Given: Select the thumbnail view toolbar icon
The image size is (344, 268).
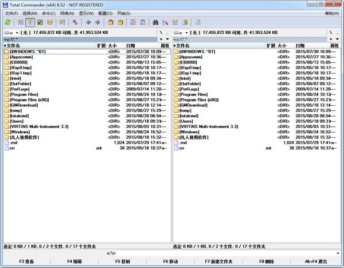Looking at the screenshot, I should click(40, 22).
